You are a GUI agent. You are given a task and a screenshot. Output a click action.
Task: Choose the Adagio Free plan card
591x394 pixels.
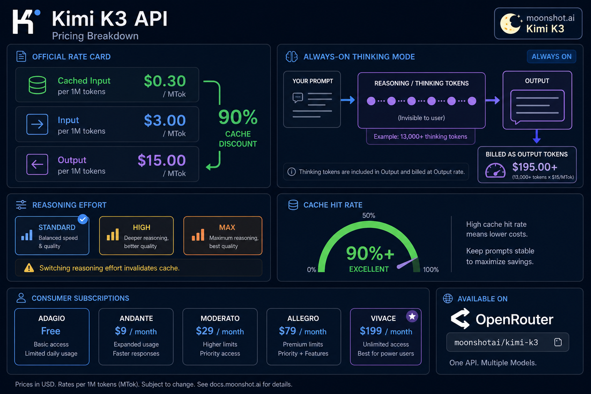[x=52, y=337]
